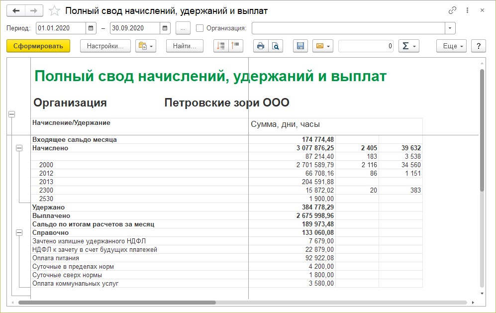Expand all groups icon
Image resolution: width=496 pixels, height=313 pixels.
(221, 46)
